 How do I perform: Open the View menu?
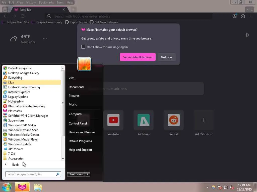click(20, 2)
